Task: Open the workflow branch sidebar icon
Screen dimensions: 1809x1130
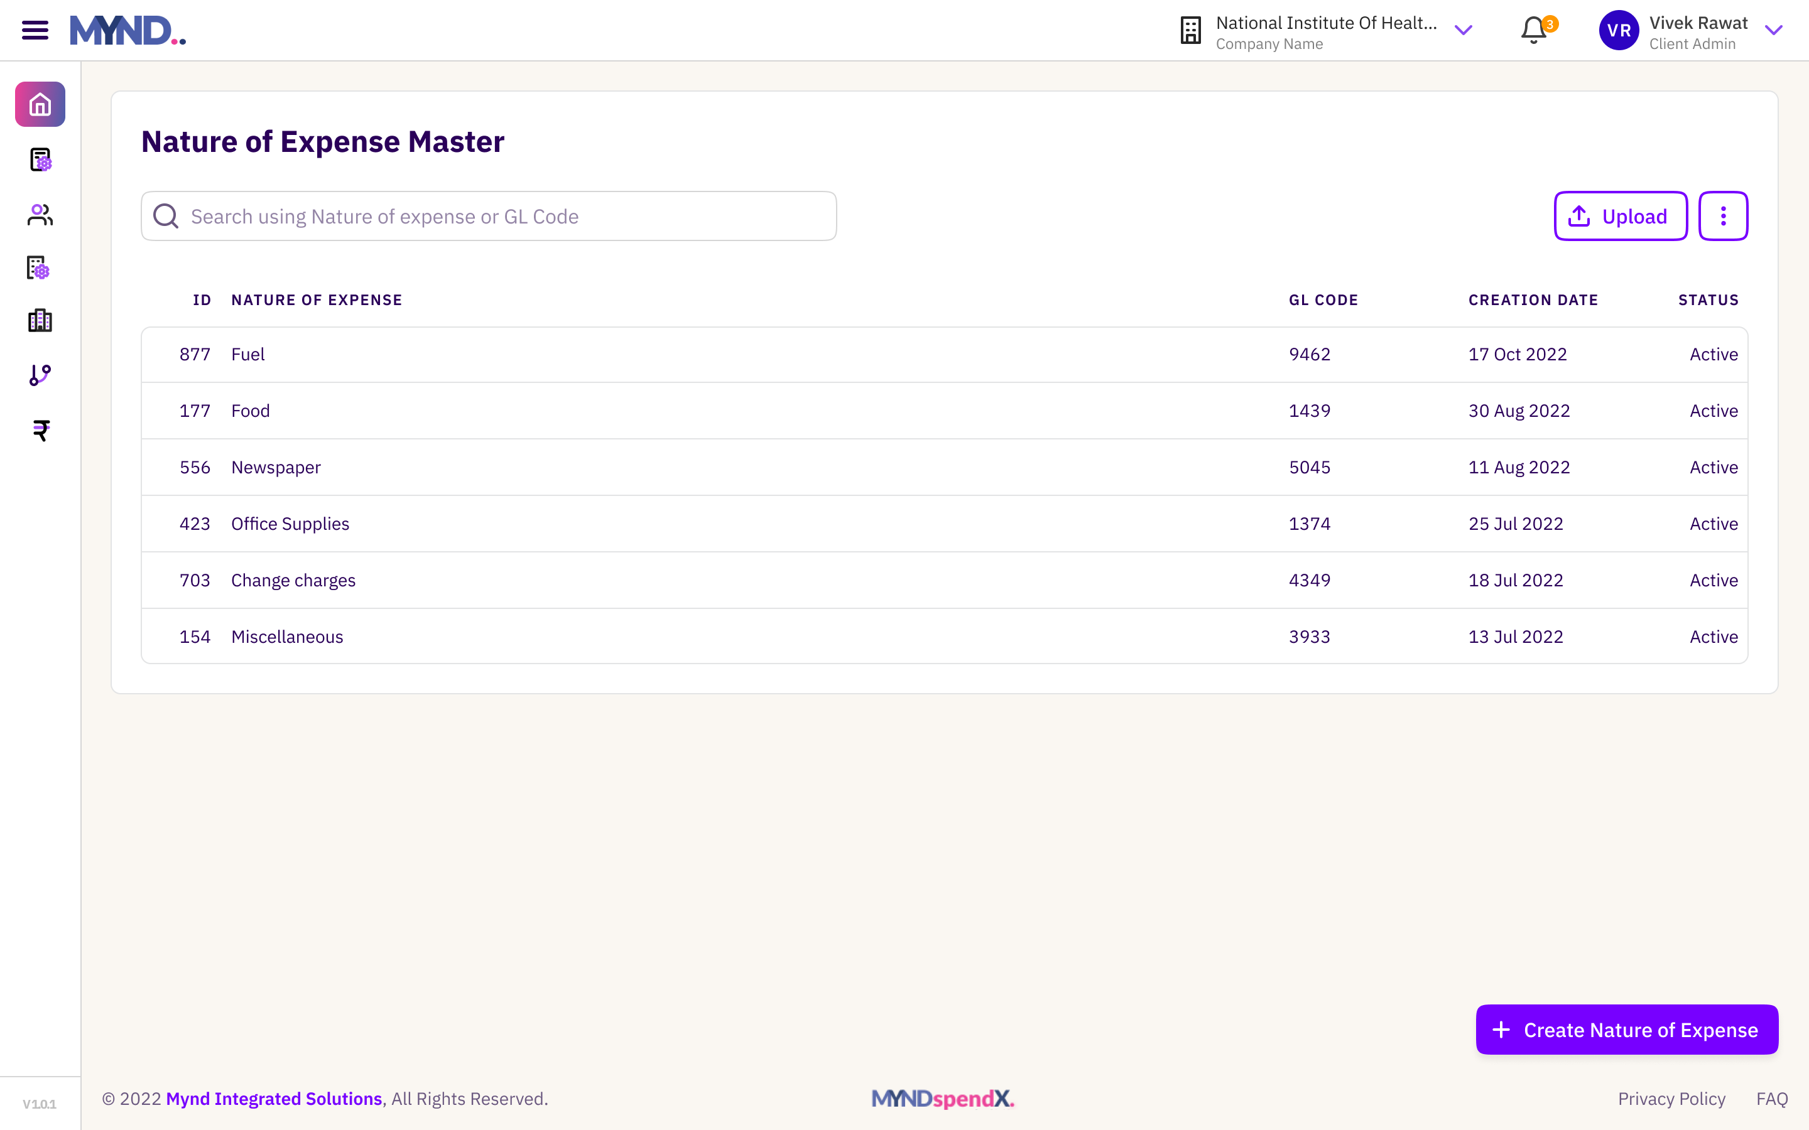Action: click(x=40, y=375)
